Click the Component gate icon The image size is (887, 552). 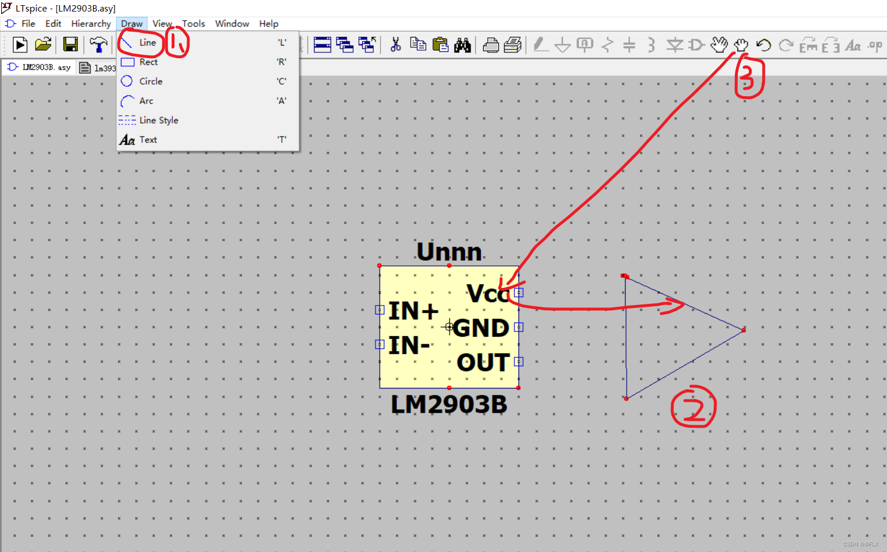696,45
